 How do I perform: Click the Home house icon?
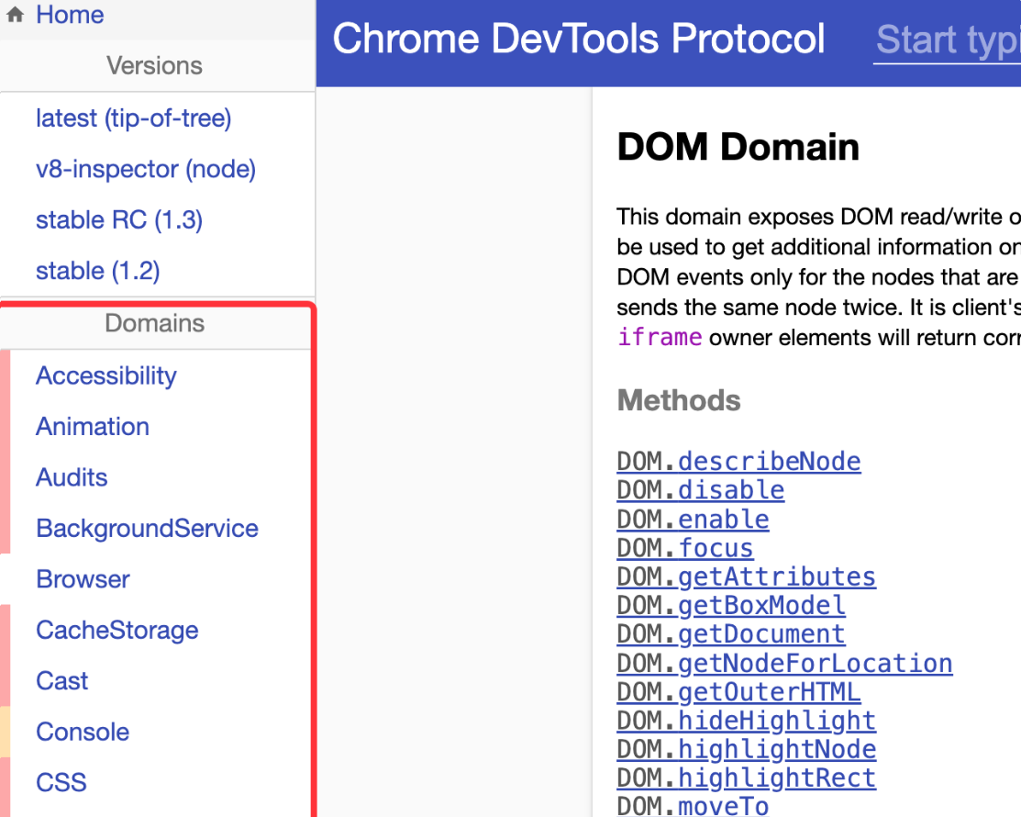15,15
